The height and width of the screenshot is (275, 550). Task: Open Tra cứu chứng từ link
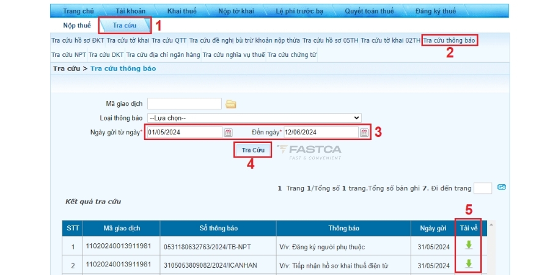pos(292,55)
